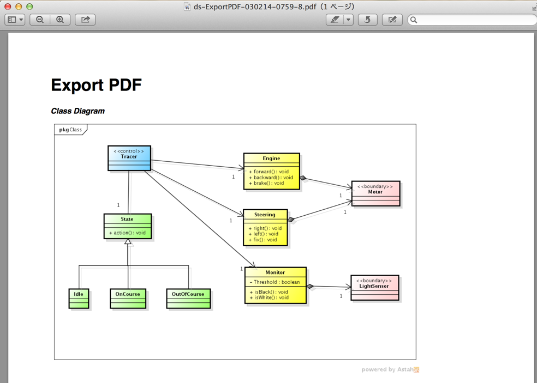Viewport: 537px width, 383px height.
Task: Select the Motor boundary class box
Action: (x=375, y=193)
